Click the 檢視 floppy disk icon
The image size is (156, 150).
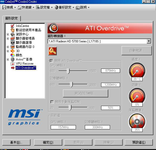4,7
